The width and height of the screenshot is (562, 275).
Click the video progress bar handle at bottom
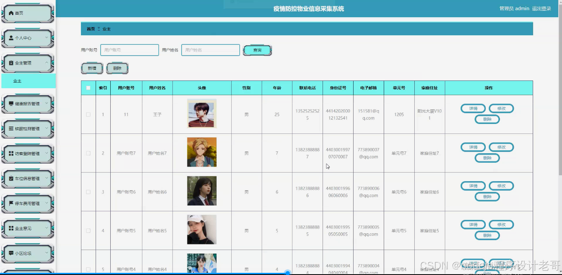coord(288,273)
